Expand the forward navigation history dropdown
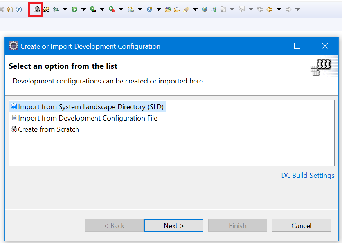This screenshot has height=243, width=342. coord(297,9)
